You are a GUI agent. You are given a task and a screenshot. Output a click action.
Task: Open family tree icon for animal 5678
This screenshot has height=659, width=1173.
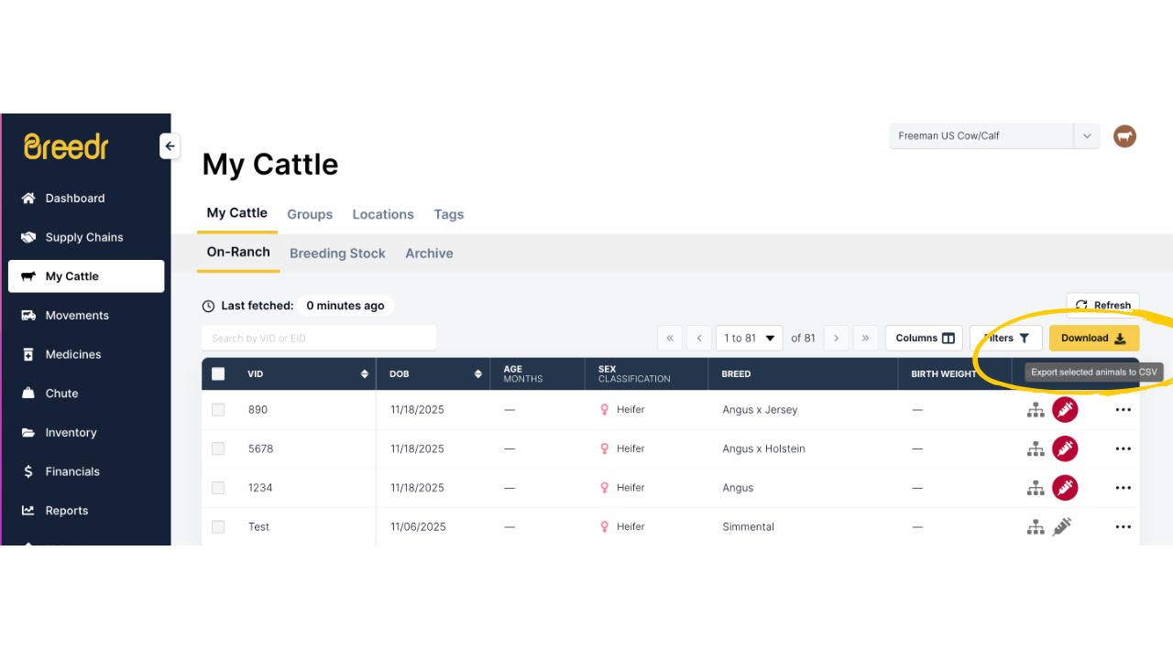pyautogui.click(x=1036, y=449)
